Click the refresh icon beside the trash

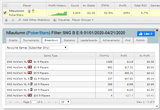coord(13,20)
